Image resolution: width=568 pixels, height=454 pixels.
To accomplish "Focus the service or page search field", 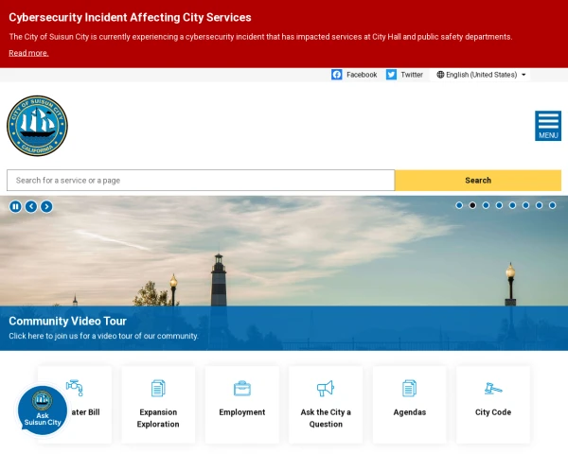I will tap(201, 181).
